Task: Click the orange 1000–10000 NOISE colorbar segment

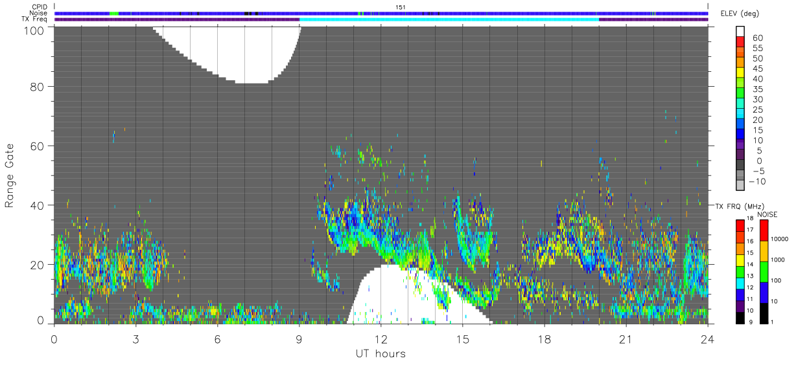Action: (763, 250)
